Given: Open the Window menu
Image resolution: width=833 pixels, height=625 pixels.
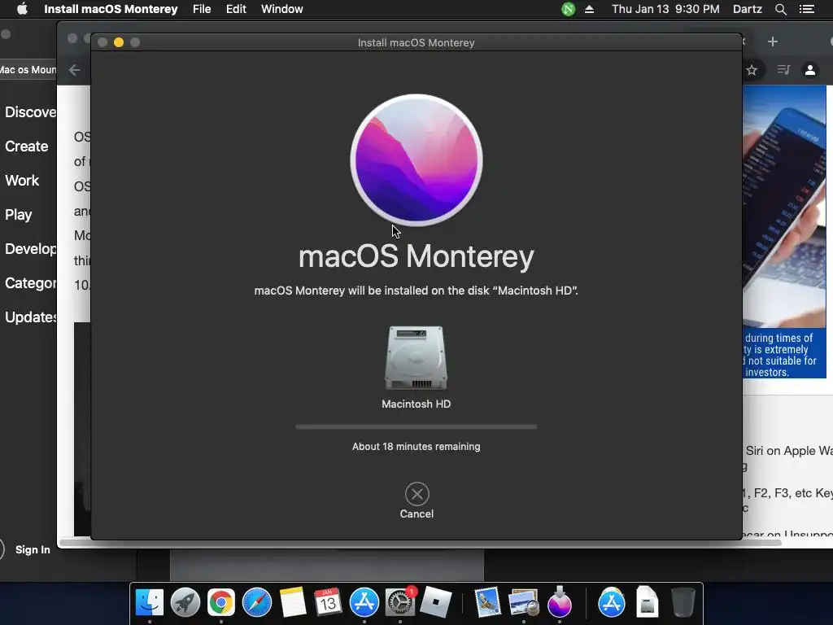Looking at the screenshot, I should 282,9.
